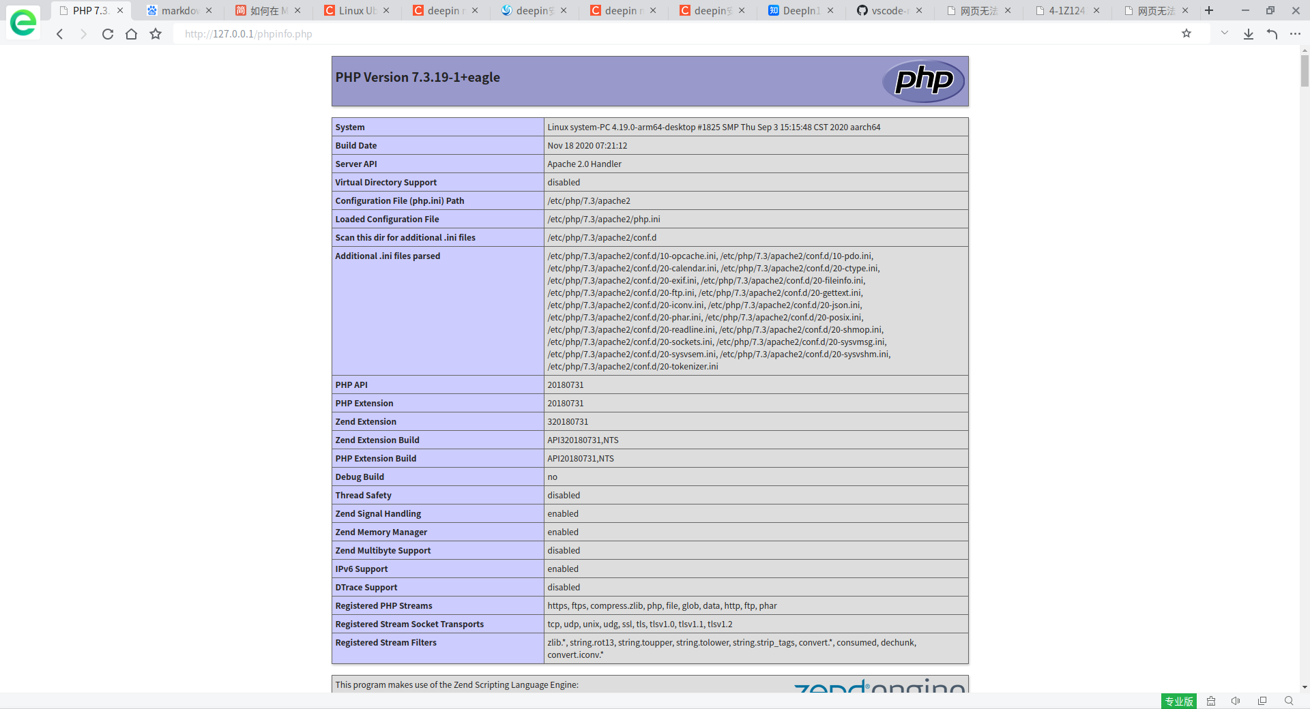Open the magnifier search icon in status bar
The width and height of the screenshot is (1310, 709).
[1289, 701]
